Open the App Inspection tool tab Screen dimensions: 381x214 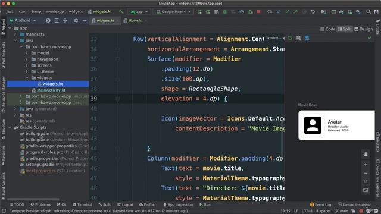click(x=178, y=204)
